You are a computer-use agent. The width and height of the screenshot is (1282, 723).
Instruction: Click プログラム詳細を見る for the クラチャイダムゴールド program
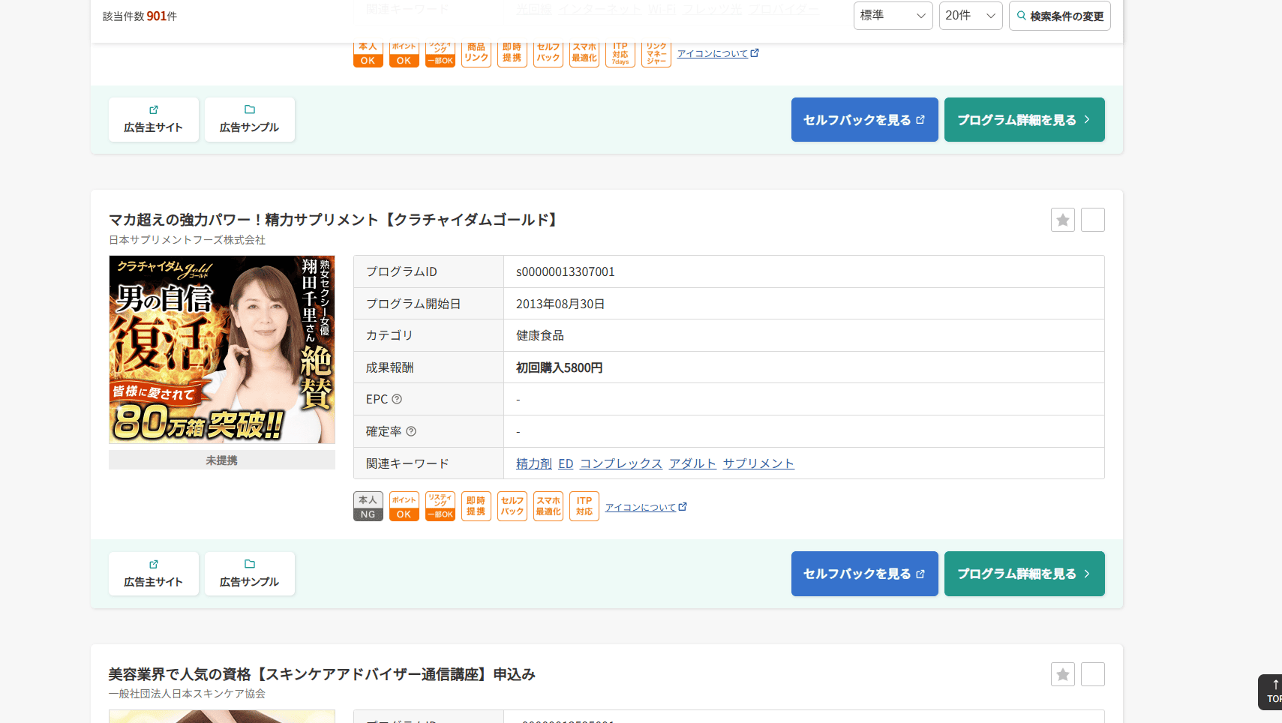click(x=1025, y=574)
